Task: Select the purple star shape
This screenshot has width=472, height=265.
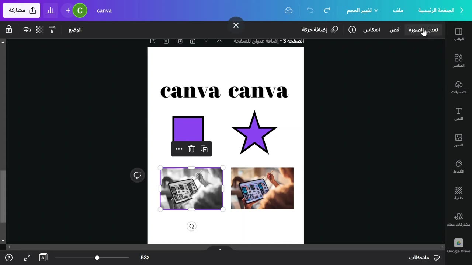Action: click(x=254, y=132)
